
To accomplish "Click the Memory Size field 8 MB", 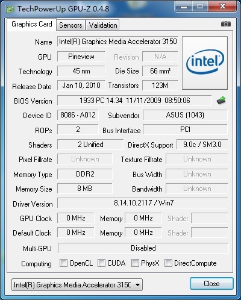I will 85,189.
